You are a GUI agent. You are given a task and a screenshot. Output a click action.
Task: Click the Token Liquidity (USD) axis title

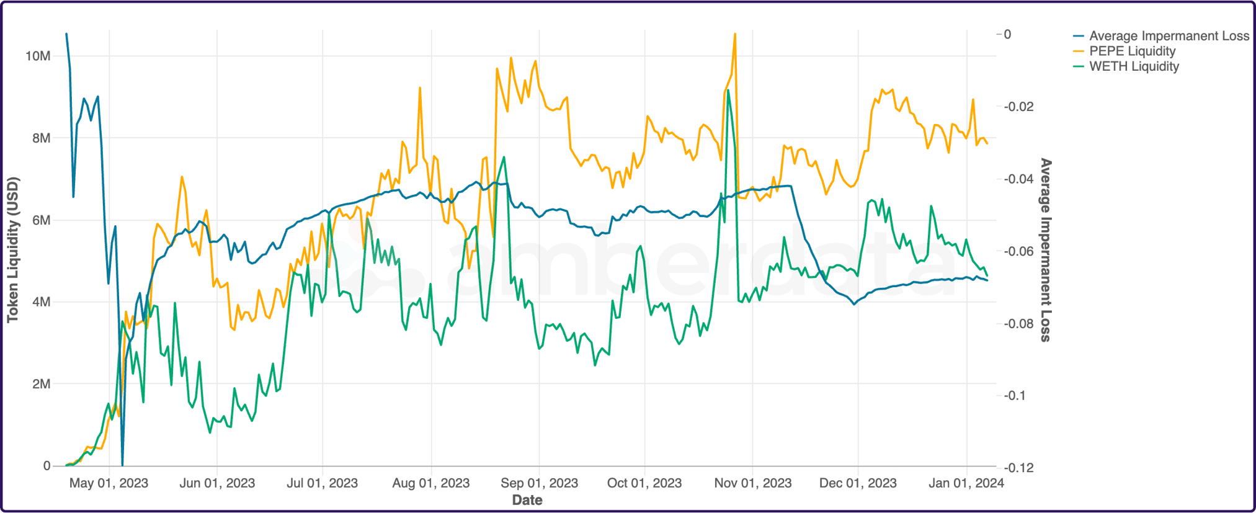click(13, 250)
